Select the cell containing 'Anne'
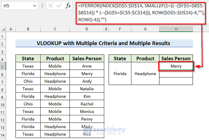The image size is (209, 140). coord(87,66)
